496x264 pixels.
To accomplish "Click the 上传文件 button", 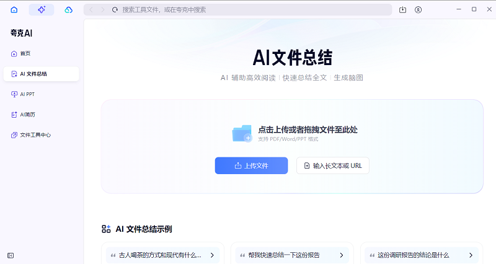I will [x=251, y=165].
